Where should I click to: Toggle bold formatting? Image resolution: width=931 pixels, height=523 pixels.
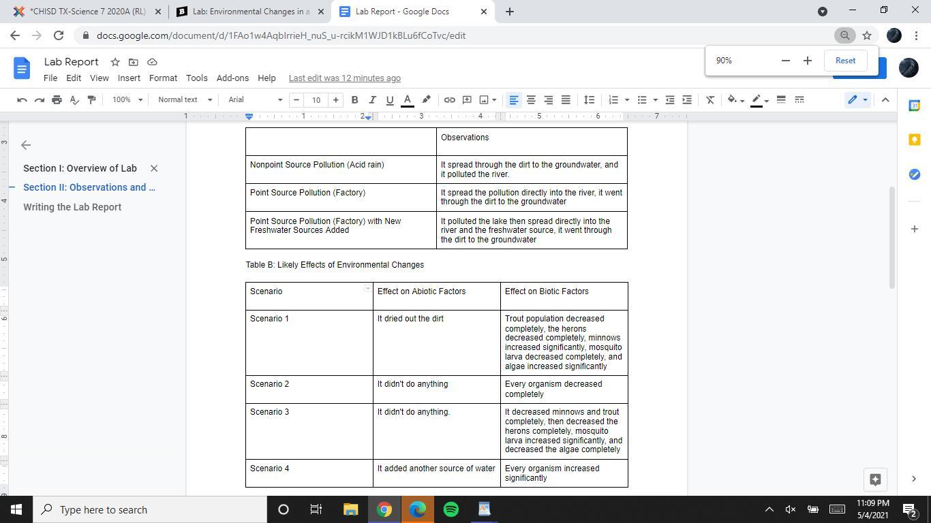pyautogui.click(x=354, y=99)
